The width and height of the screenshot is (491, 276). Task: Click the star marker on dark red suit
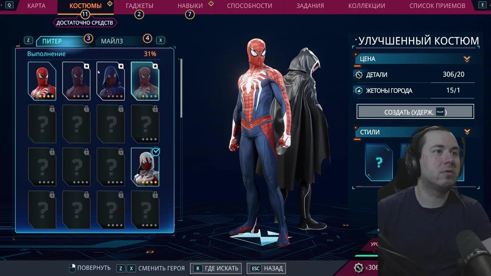click(x=87, y=66)
